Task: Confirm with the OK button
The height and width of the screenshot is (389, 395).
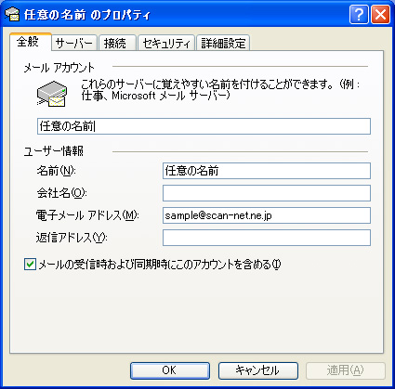Action: tap(169, 370)
